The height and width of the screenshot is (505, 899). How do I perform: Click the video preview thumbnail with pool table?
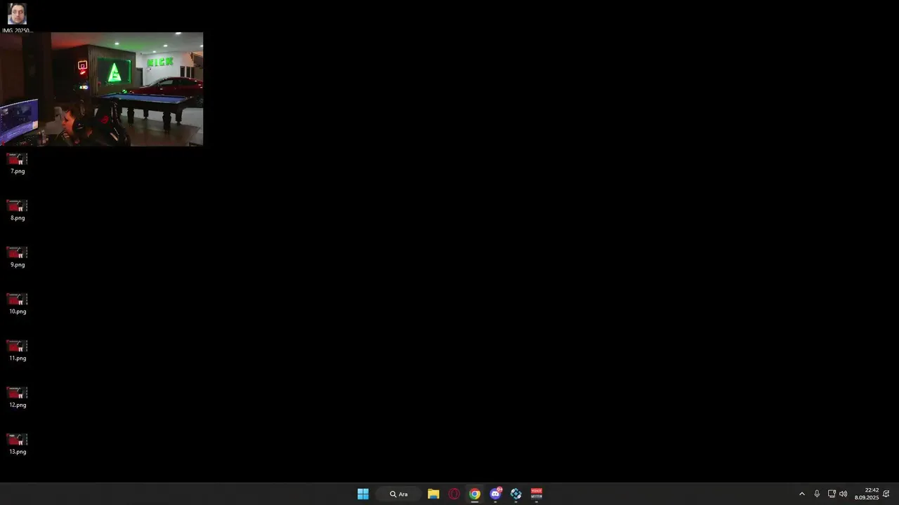pyautogui.click(x=102, y=89)
